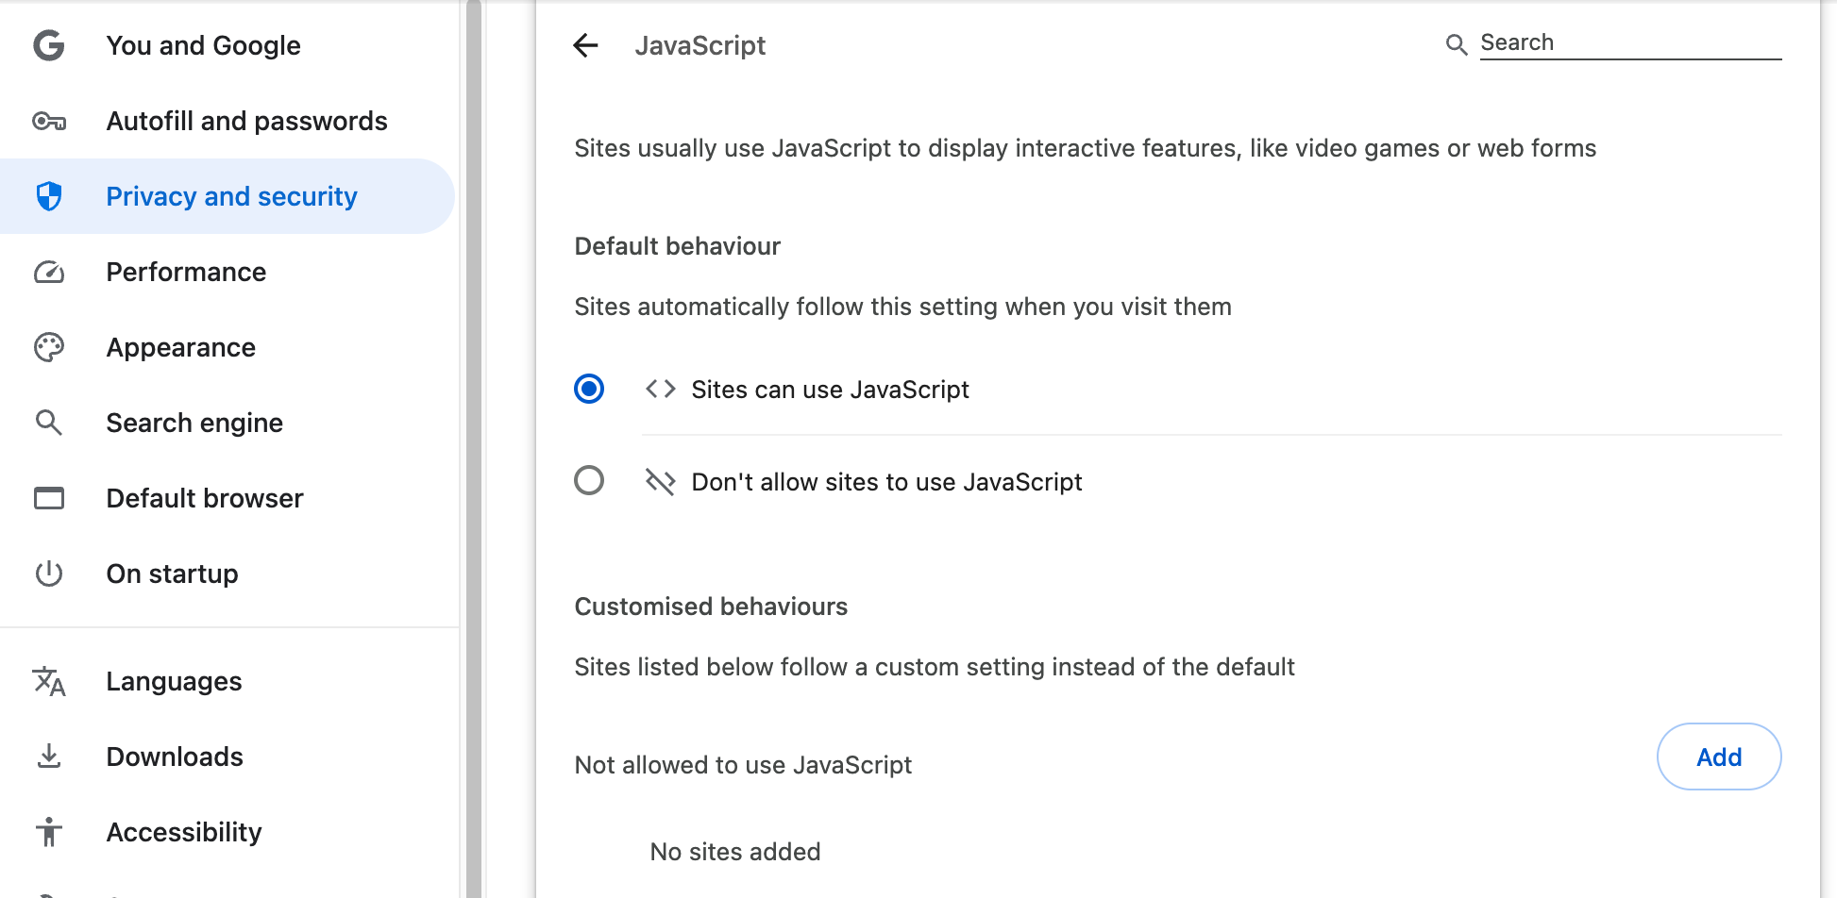Screen dimensions: 1837x898
Task: Open Appearance via the palette icon
Action: tap(48, 347)
